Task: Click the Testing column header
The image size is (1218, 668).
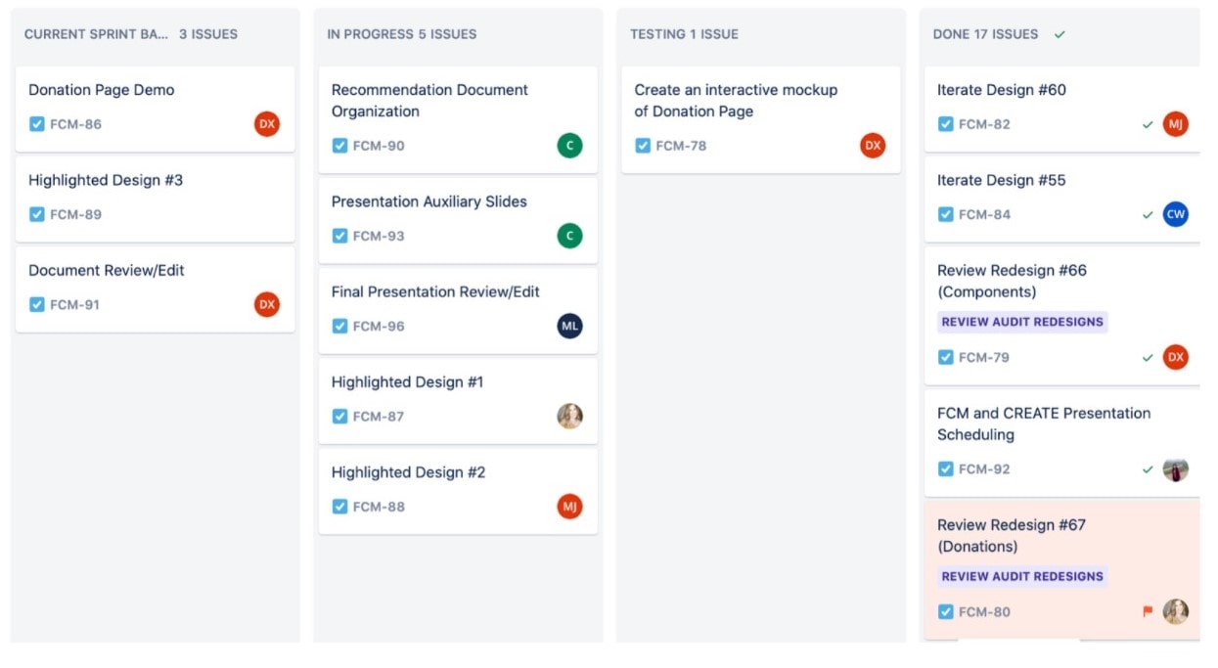Action: 684,34
